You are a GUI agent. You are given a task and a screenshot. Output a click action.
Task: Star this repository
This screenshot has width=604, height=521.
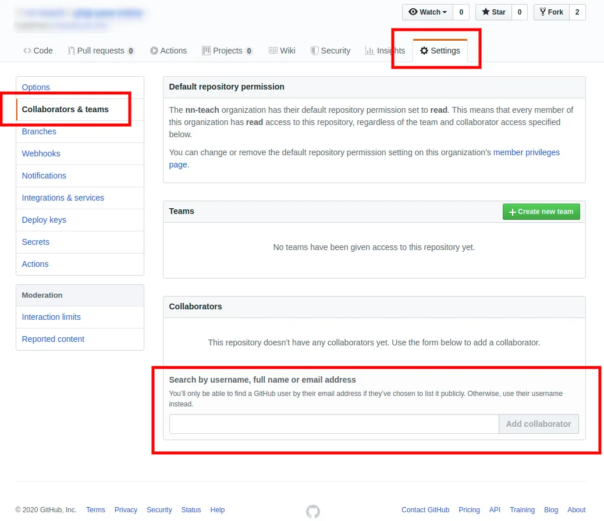pos(493,12)
